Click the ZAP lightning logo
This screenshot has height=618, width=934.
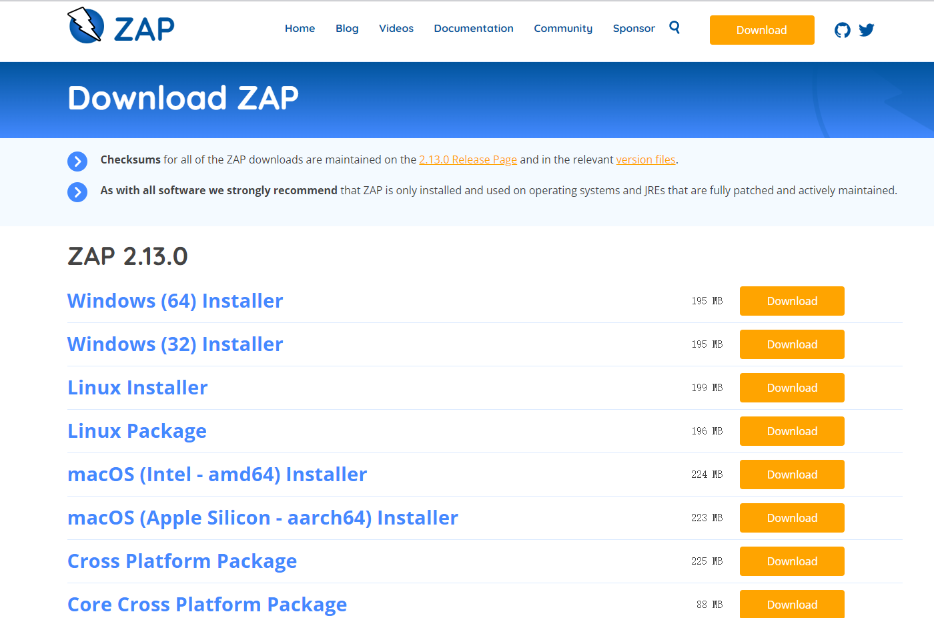[86, 25]
